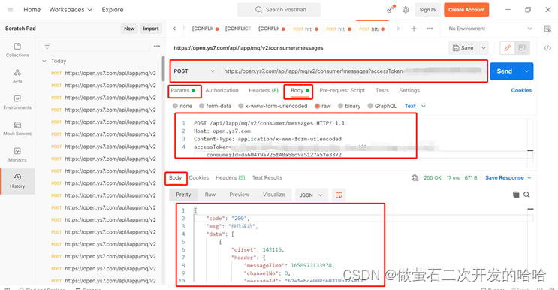
Task: Click the Save button
Action: point(463,48)
